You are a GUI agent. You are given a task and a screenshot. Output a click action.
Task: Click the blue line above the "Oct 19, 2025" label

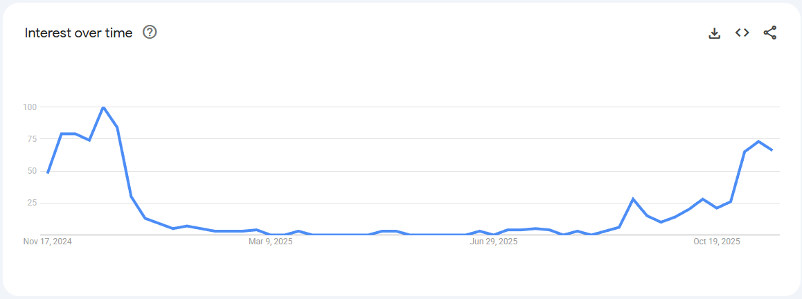pos(717,208)
